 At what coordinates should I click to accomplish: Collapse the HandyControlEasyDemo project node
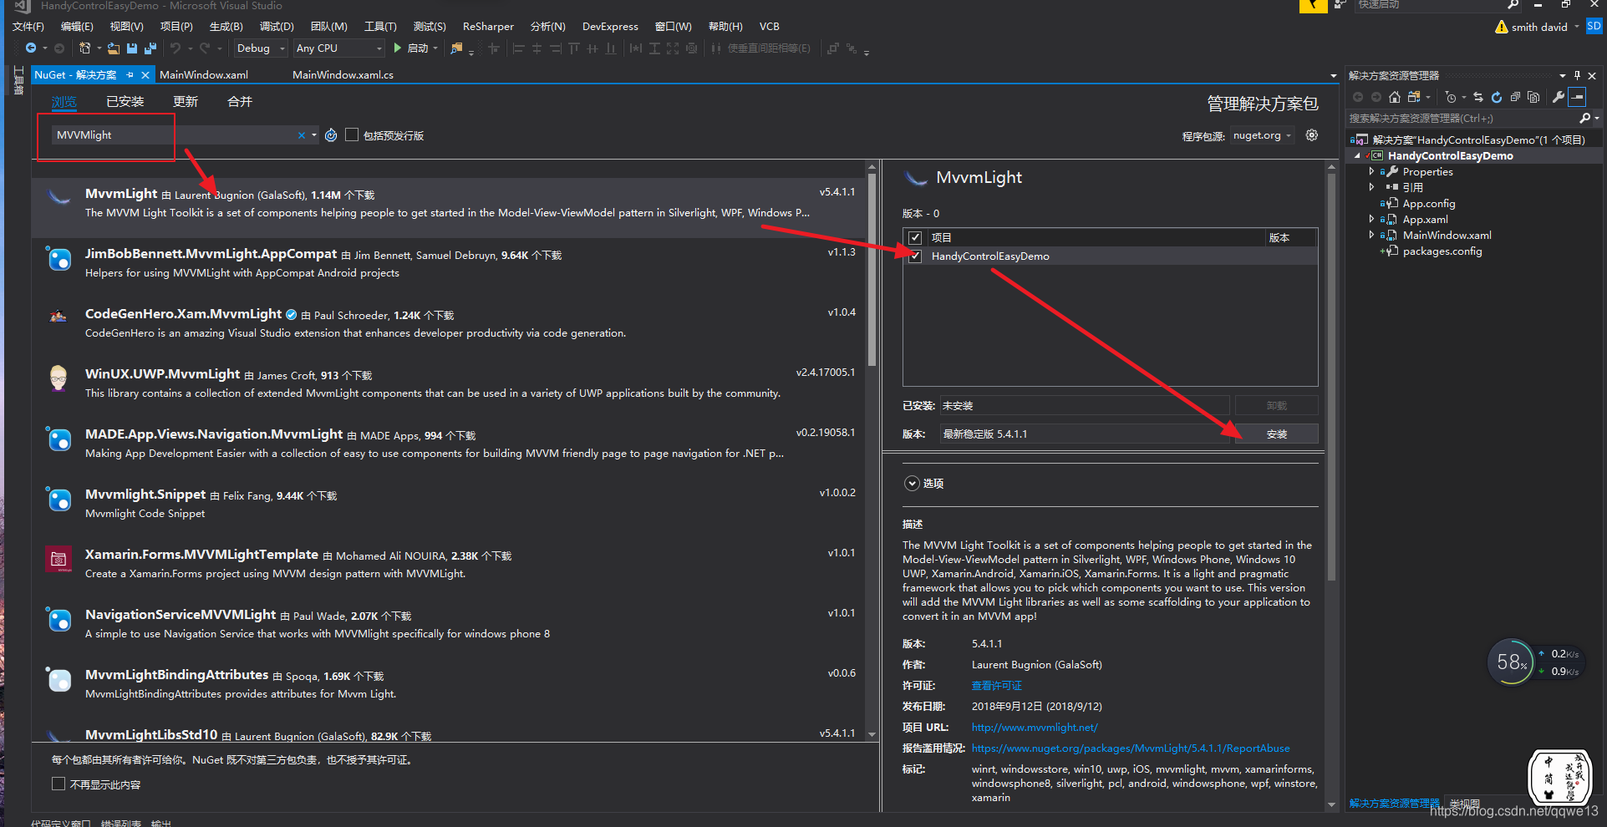click(1357, 155)
